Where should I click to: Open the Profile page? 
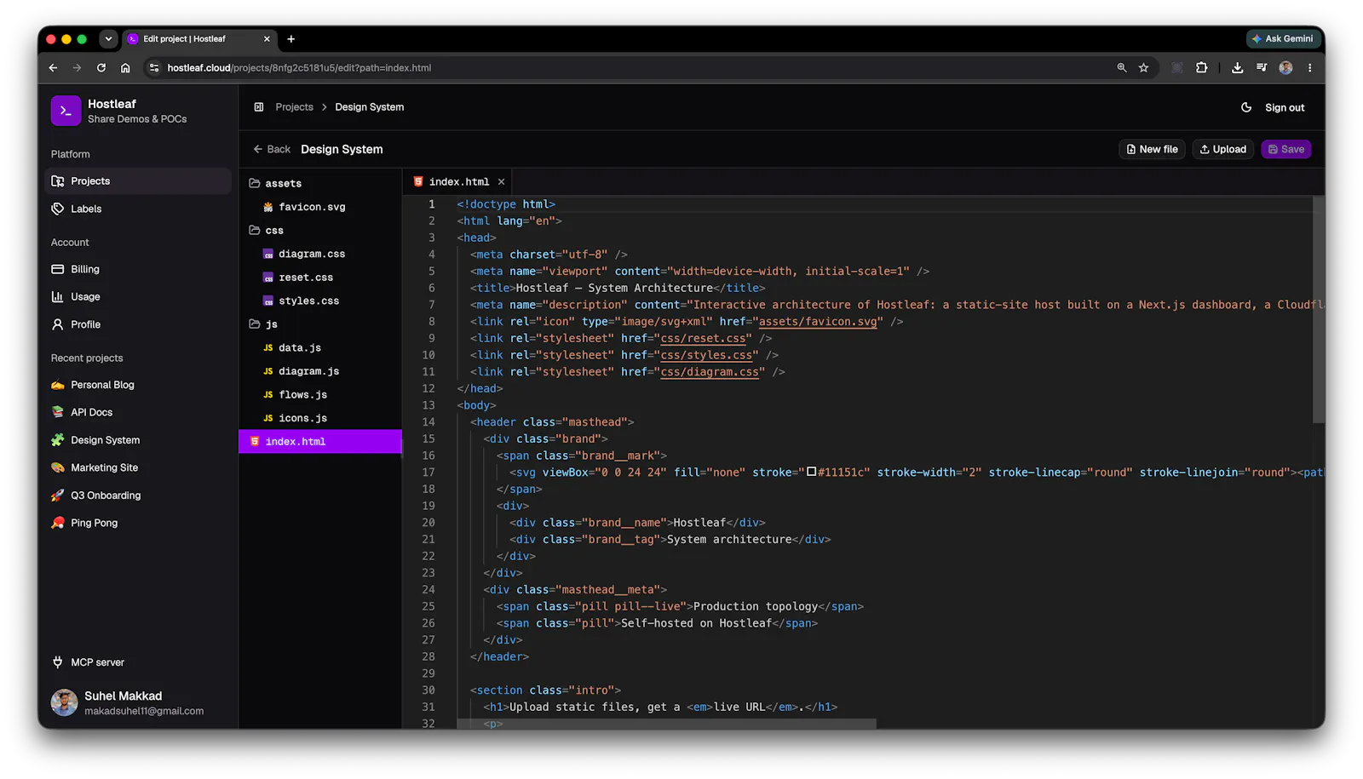(138, 324)
